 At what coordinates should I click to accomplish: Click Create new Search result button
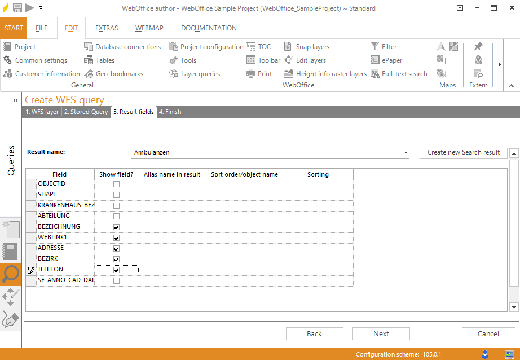point(463,152)
